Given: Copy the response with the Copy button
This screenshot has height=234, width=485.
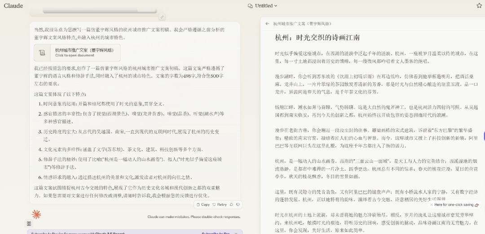Looking at the screenshot, I should tap(203, 204).
